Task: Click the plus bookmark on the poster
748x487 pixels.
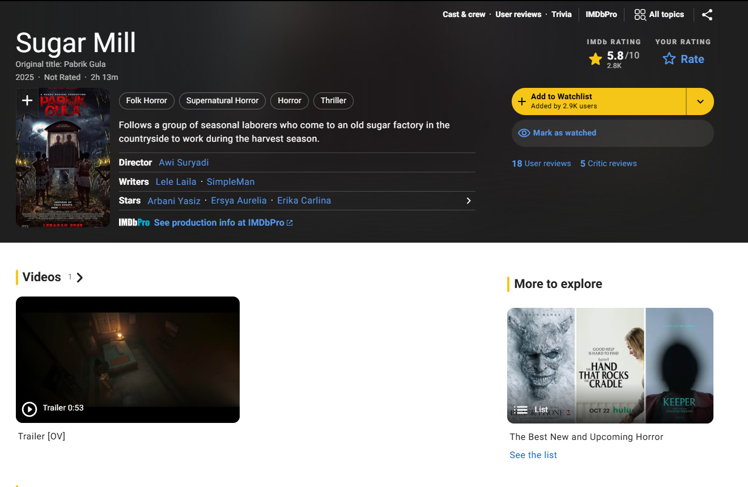Action: (x=27, y=101)
